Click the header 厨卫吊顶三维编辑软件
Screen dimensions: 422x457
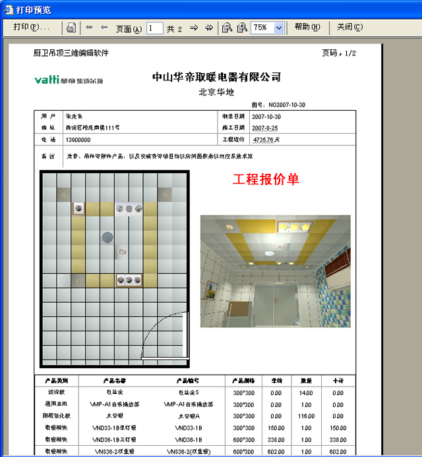tap(71, 53)
